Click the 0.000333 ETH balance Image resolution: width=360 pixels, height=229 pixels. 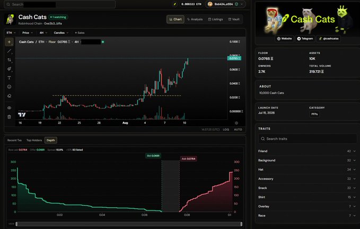[x=191, y=4]
